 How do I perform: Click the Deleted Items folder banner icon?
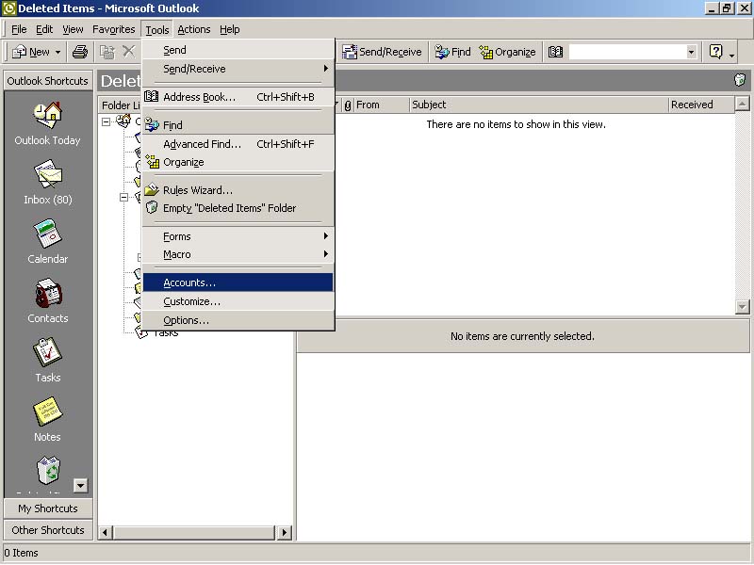coord(740,80)
